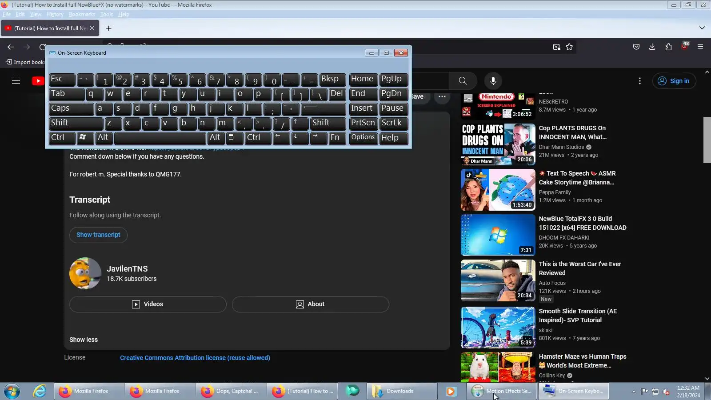Open History menu in Firefox

tap(55, 14)
